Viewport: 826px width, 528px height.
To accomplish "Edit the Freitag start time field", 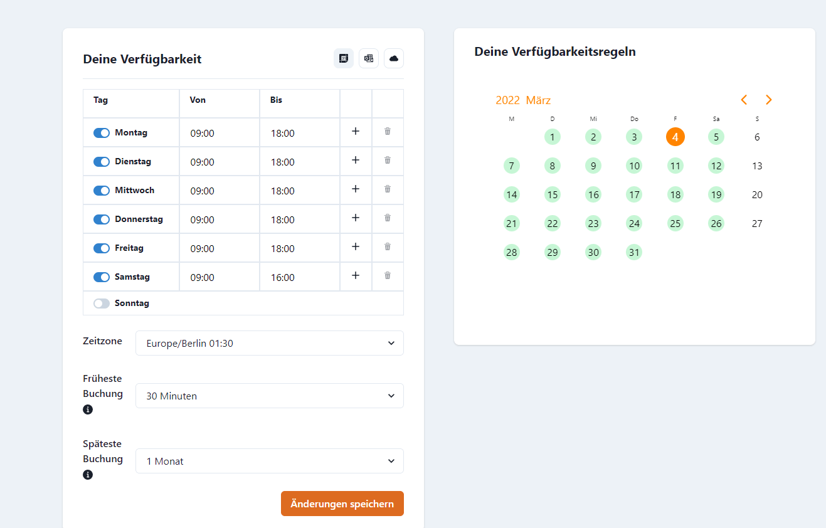I will pyautogui.click(x=220, y=248).
